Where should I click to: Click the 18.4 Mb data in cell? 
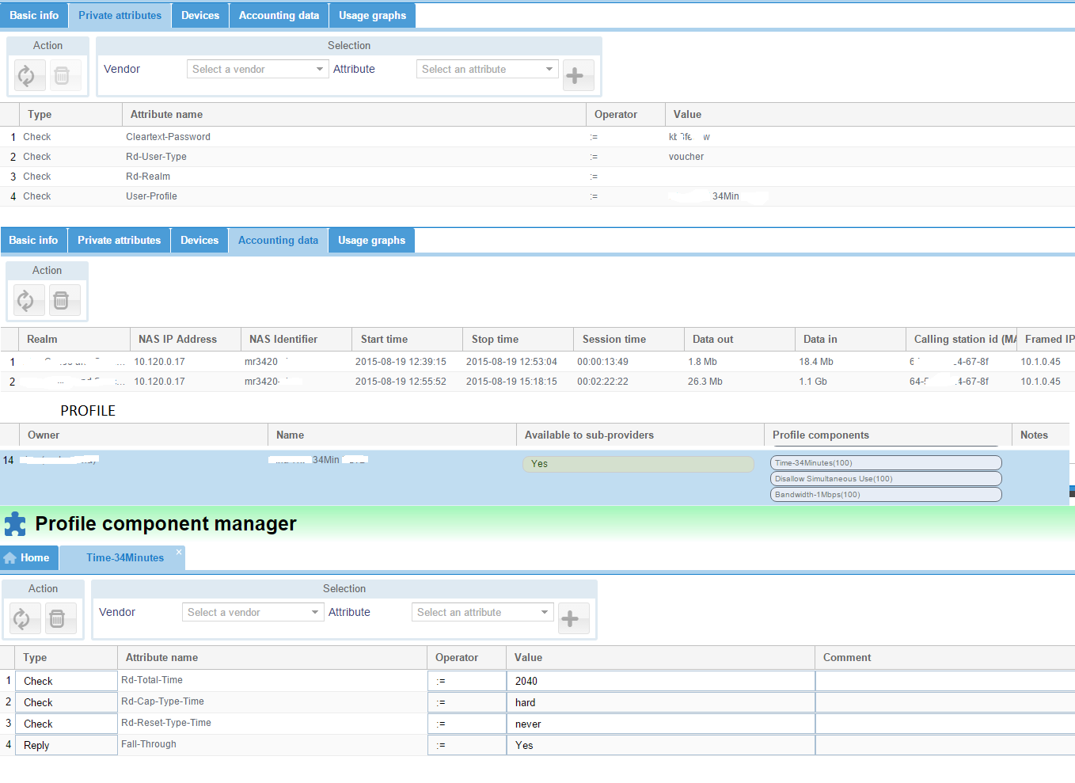coord(850,362)
